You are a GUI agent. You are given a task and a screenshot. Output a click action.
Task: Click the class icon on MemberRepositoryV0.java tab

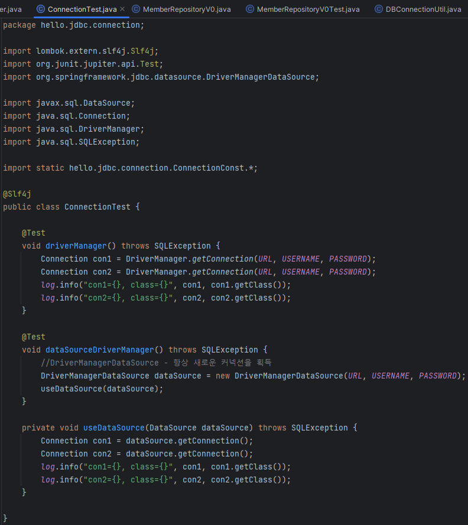pyautogui.click(x=136, y=9)
